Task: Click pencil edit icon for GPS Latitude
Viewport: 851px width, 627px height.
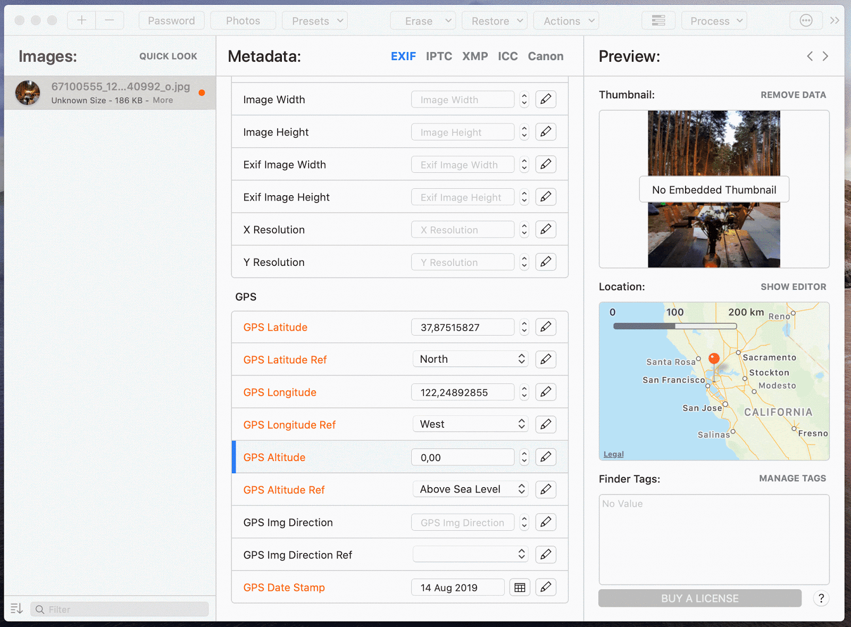Action: [x=546, y=327]
